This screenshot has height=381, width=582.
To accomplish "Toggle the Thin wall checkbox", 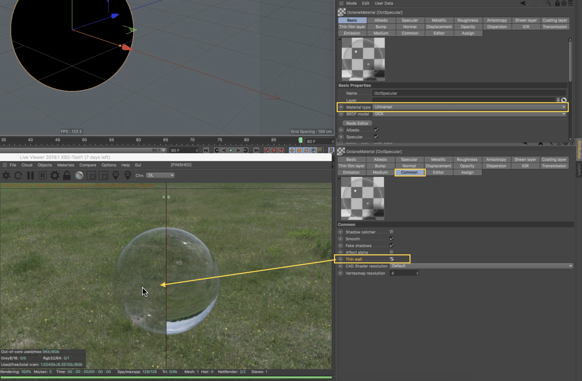I will (x=392, y=259).
